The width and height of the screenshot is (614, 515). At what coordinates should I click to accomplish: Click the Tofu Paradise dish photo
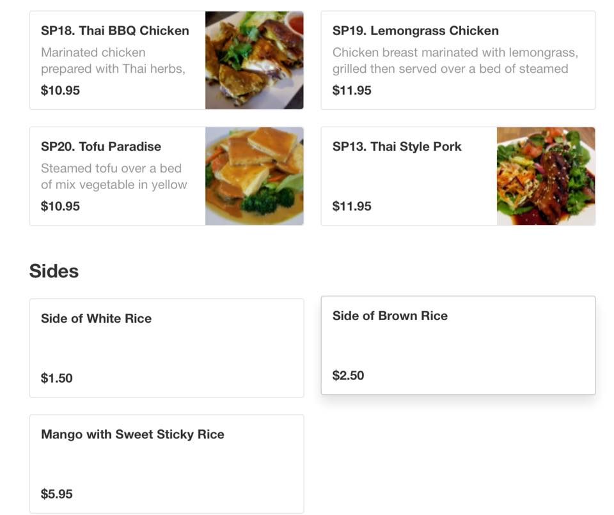coord(254,176)
